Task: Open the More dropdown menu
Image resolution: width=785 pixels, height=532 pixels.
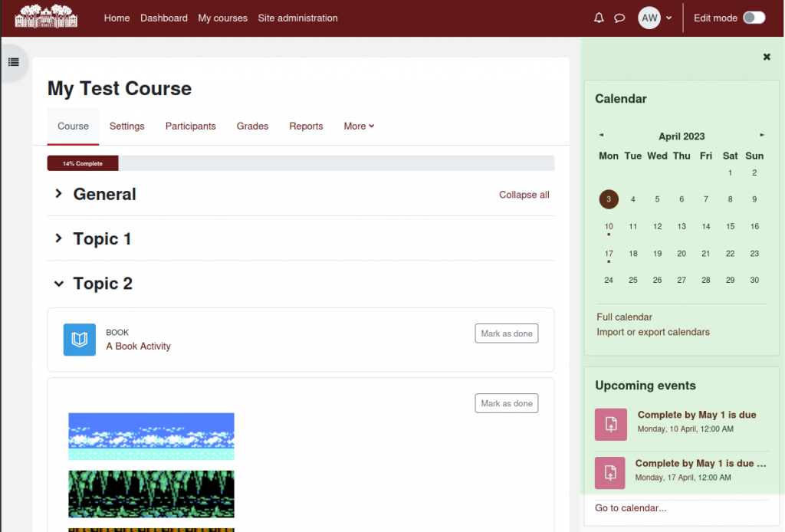Action: 359,126
